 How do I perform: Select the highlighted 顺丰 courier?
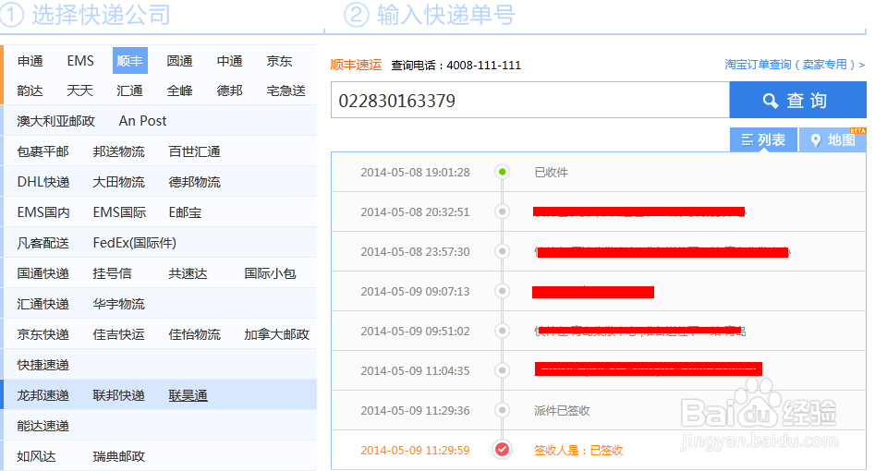click(x=130, y=61)
